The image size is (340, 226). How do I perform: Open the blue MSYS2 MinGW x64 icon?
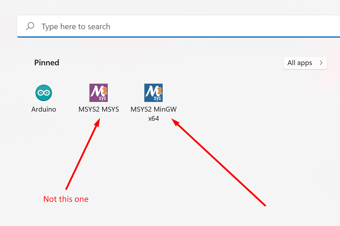coord(153,93)
